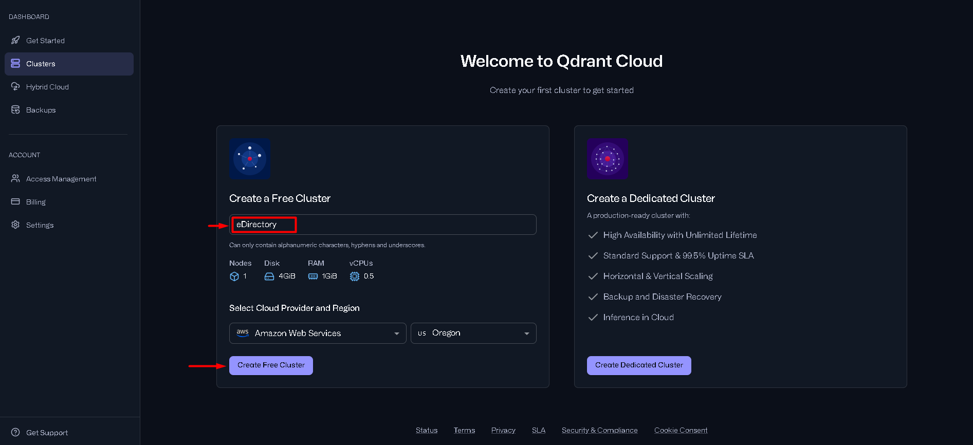Viewport: 973px width, 445px height.
Task: Click the Get Started rocket icon
Action: pyautogui.click(x=15, y=40)
